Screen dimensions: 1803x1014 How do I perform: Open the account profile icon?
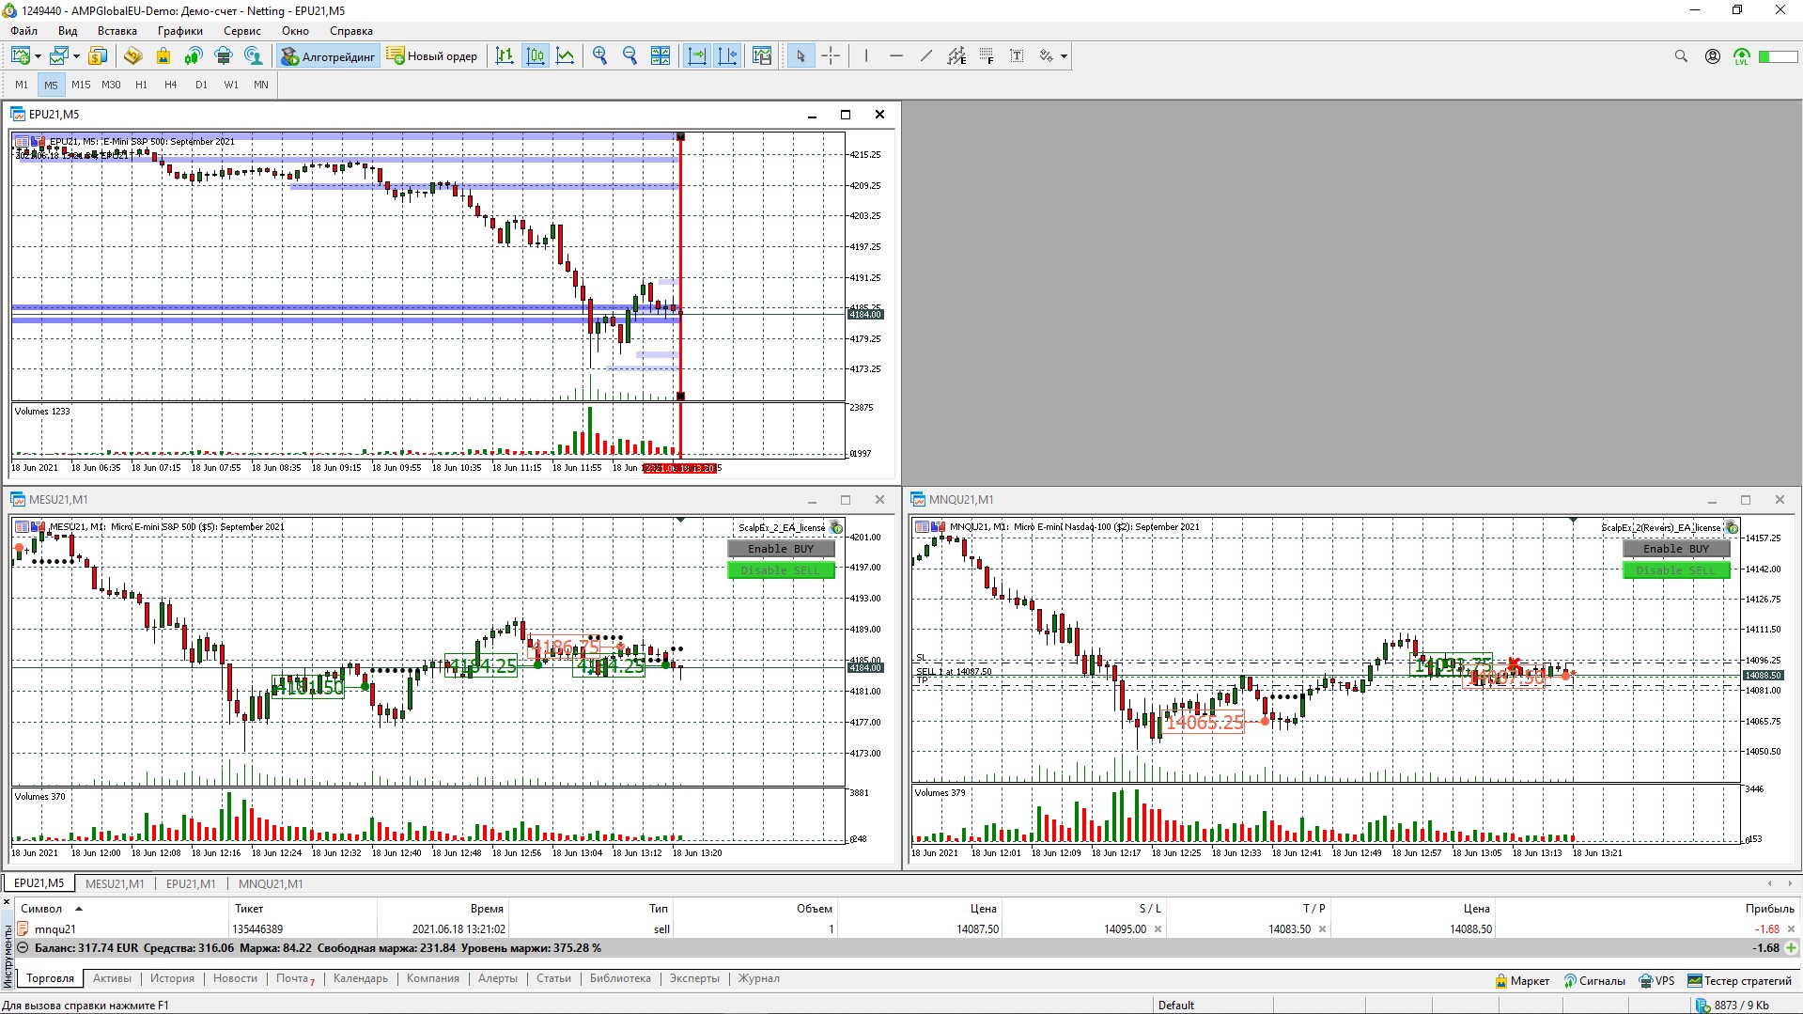coord(1713,56)
